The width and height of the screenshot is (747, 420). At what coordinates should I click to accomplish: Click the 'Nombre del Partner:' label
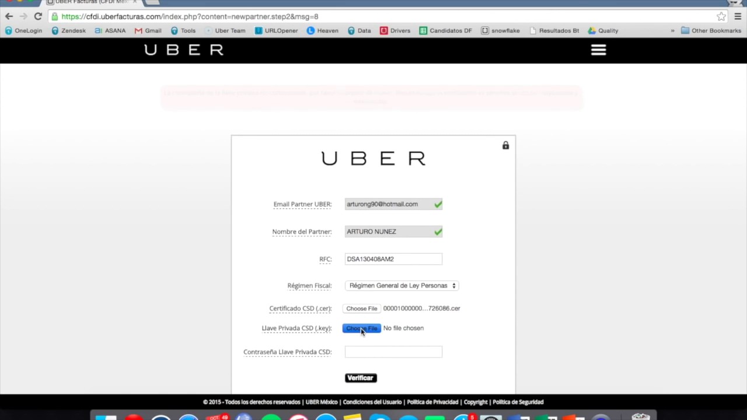point(302,232)
